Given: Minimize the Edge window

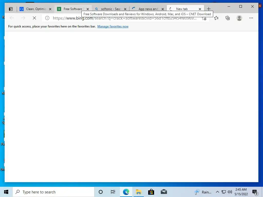Looking at the screenshot, I should [x=229, y=6].
